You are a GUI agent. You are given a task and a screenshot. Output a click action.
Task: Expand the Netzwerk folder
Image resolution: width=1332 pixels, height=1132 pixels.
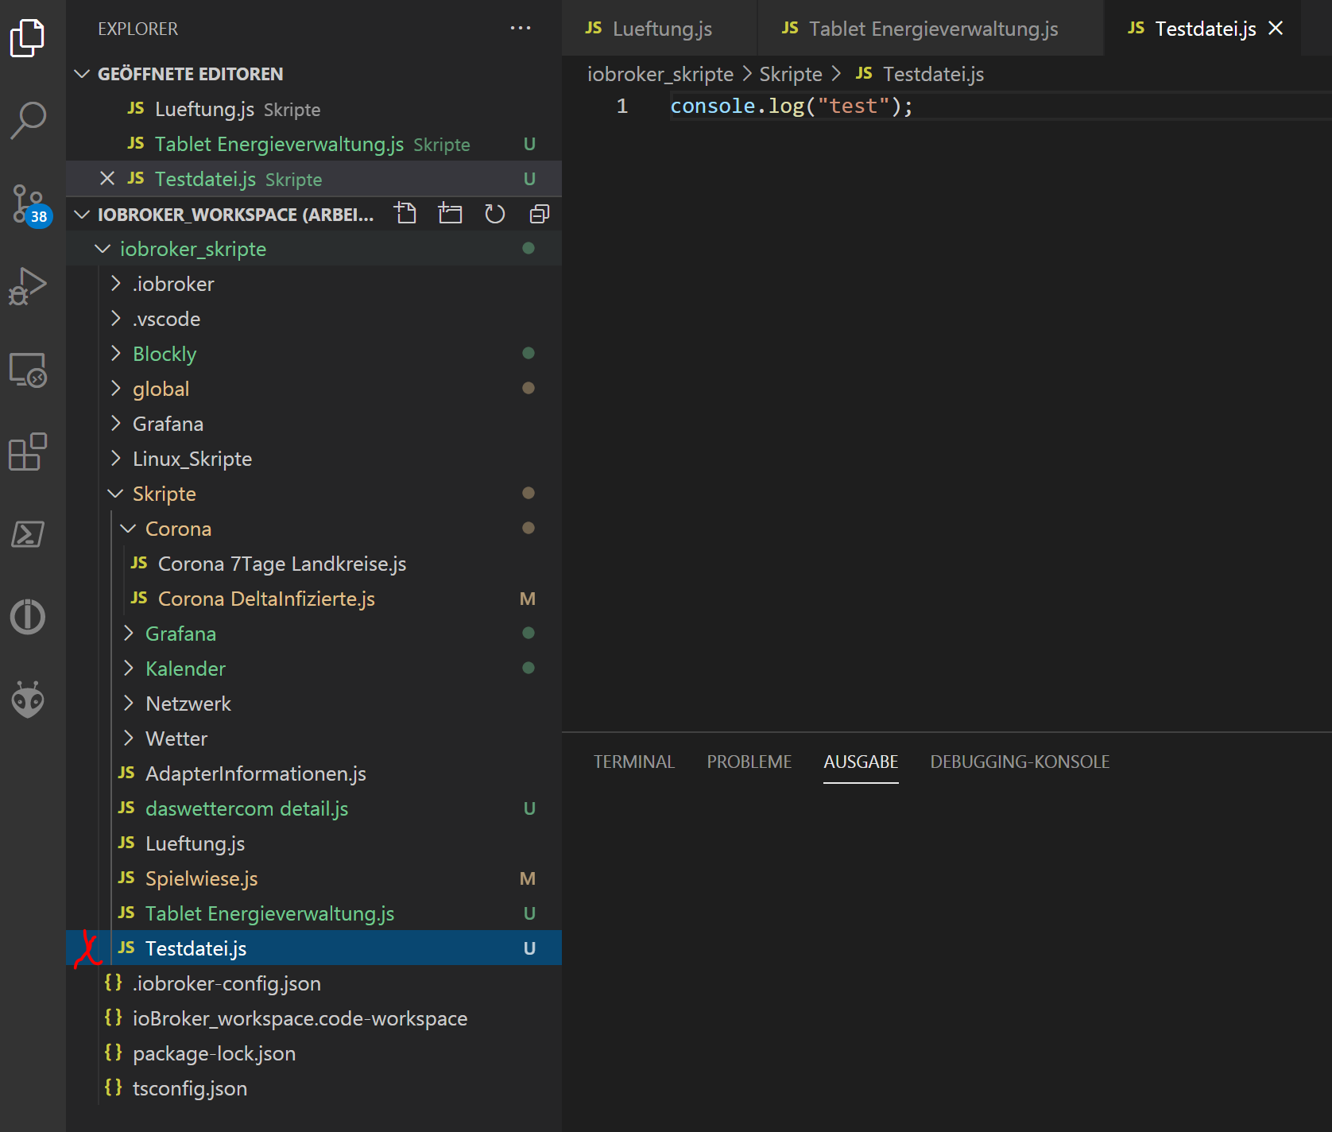click(x=129, y=704)
